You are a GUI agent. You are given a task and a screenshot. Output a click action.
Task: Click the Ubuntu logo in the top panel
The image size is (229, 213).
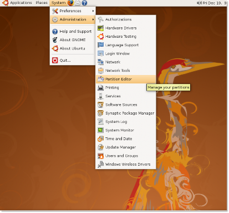[x=5, y=3]
